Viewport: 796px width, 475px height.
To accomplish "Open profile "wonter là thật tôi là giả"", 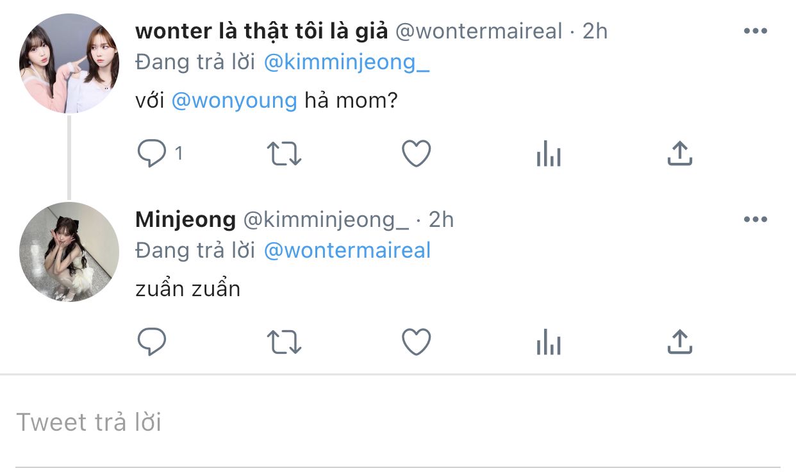I will pyautogui.click(x=261, y=31).
